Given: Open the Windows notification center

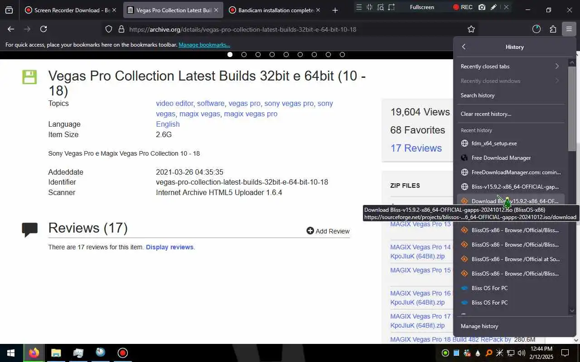Looking at the screenshot, I should coord(565,353).
